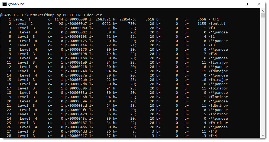The image size is (269, 142).
Task: Click position value p=000000b0
Action: coord(76,28)
